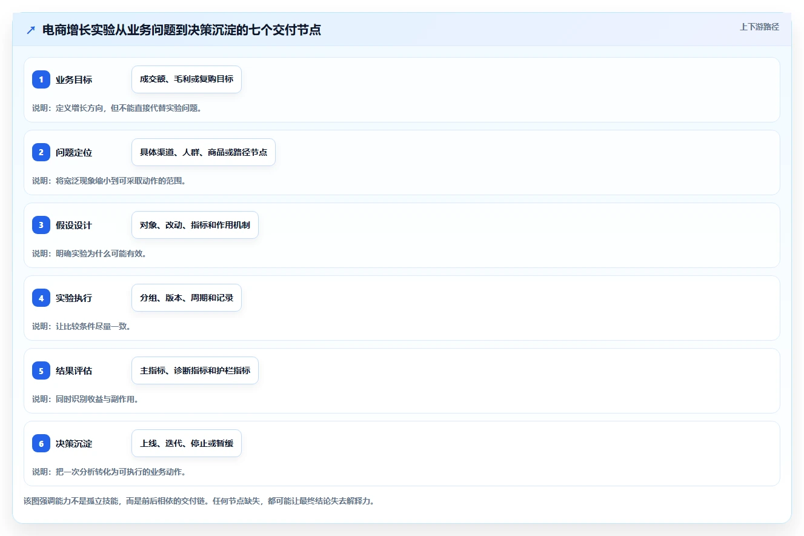Click the 业务目标 step label
804x536 pixels.
click(74, 80)
